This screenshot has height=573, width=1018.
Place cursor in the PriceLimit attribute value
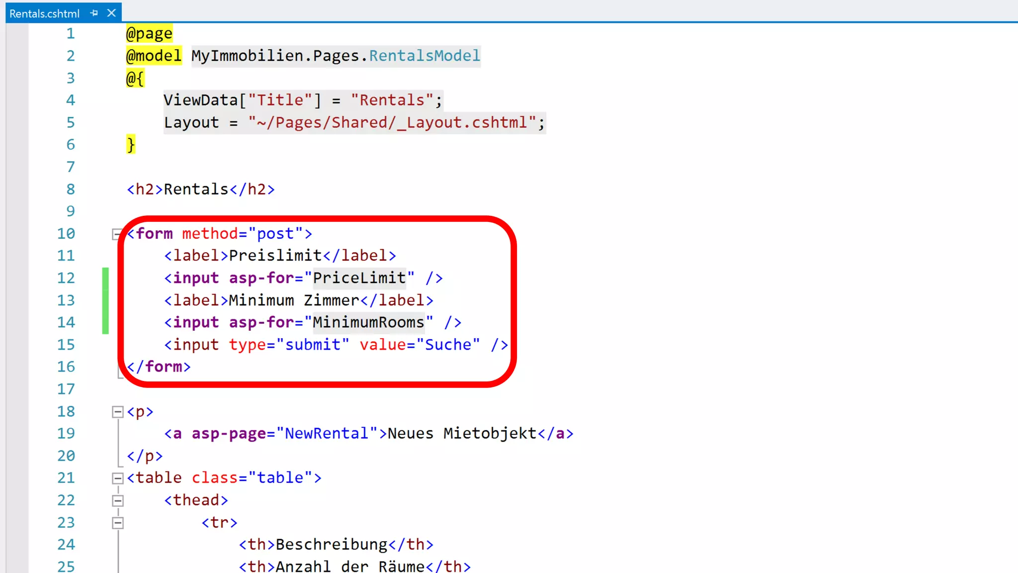click(359, 278)
